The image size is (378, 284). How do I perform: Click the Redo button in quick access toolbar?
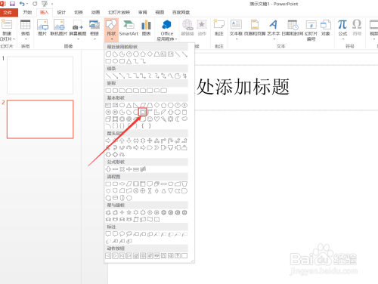coord(35,4)
